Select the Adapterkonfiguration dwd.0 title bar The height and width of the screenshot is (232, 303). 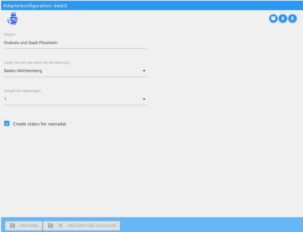click(x=34, y=5)
